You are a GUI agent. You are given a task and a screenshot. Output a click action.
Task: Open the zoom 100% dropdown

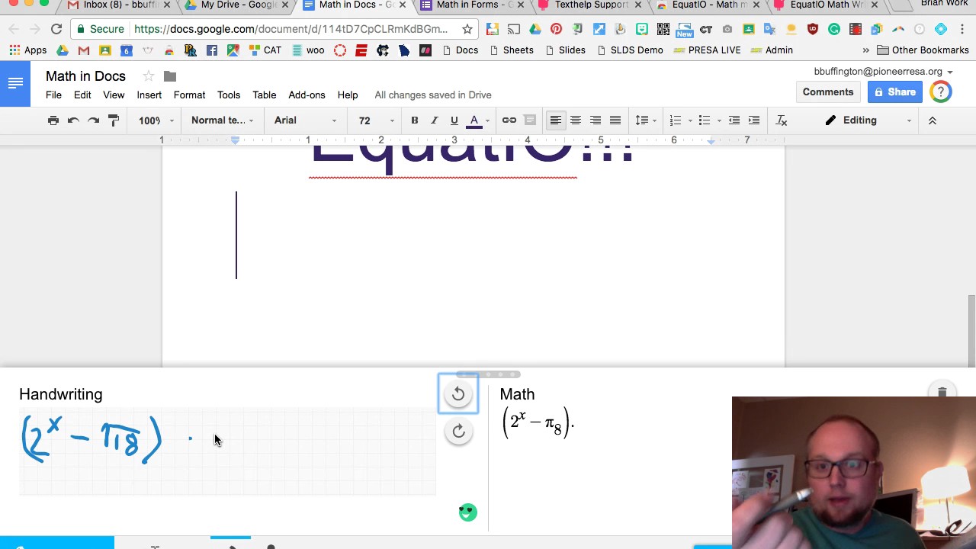(x=156, y=120)
